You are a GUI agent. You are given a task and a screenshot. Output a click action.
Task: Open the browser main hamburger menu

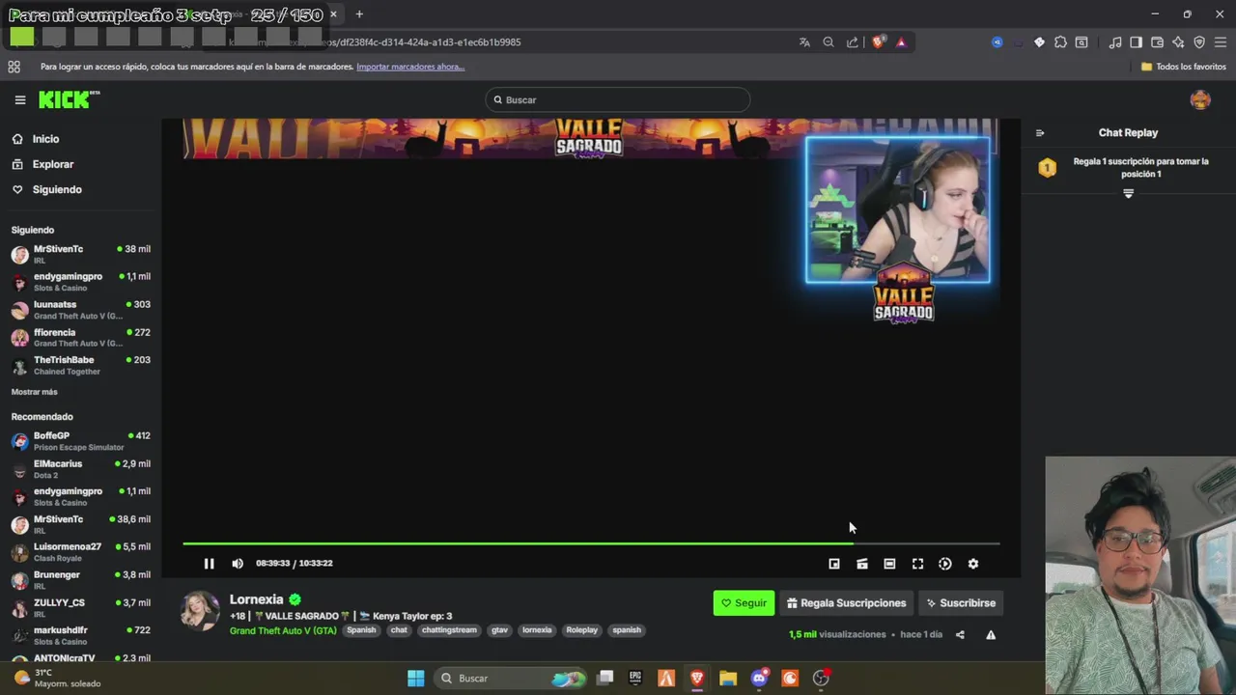point(1221,42)
